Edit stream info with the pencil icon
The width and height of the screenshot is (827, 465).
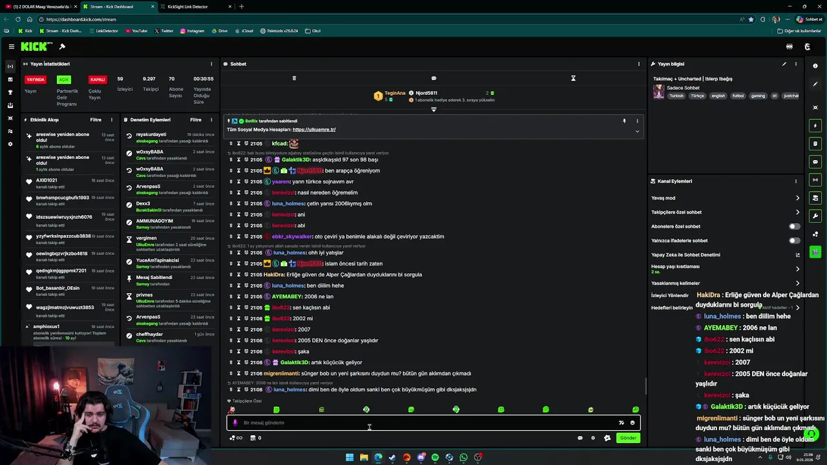point(784,64)
